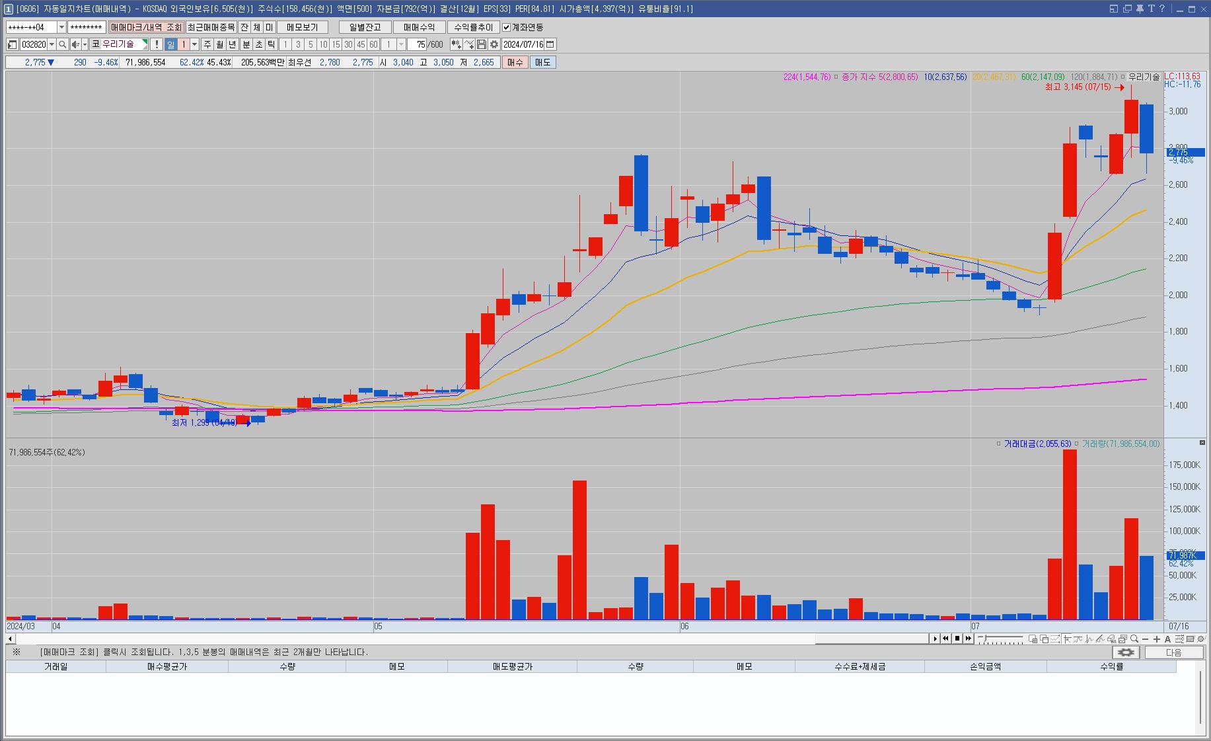
Task: Click the rewind replay button below chart
Action: click(x=945, y=639)
